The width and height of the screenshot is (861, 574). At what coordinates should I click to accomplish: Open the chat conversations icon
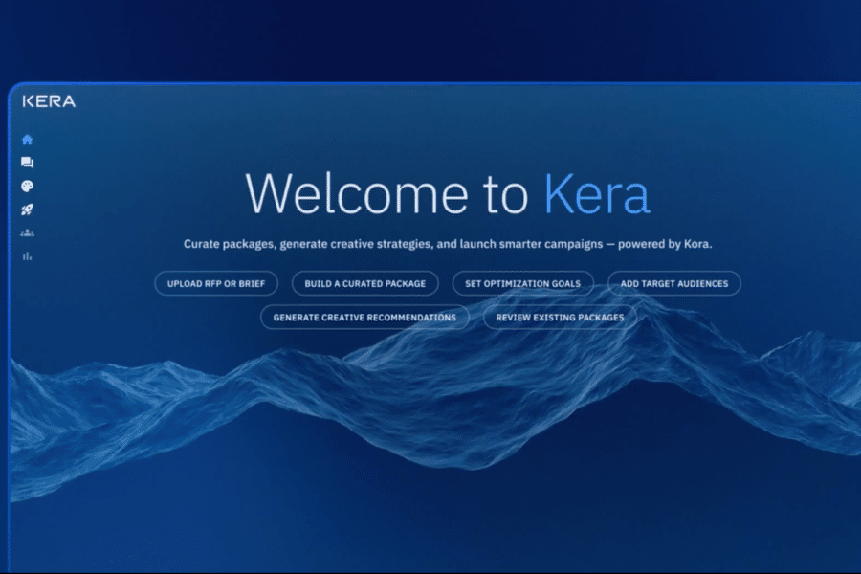pyautogui.click(x=27, y=163)
